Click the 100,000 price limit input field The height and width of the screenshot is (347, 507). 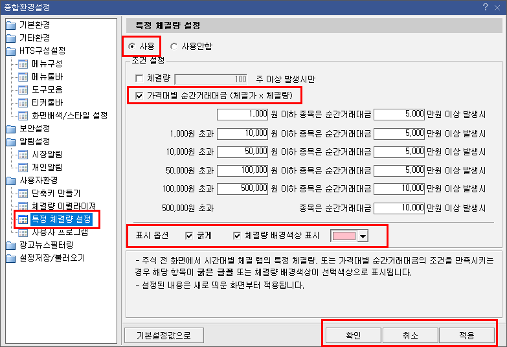[x=243, y=170]
